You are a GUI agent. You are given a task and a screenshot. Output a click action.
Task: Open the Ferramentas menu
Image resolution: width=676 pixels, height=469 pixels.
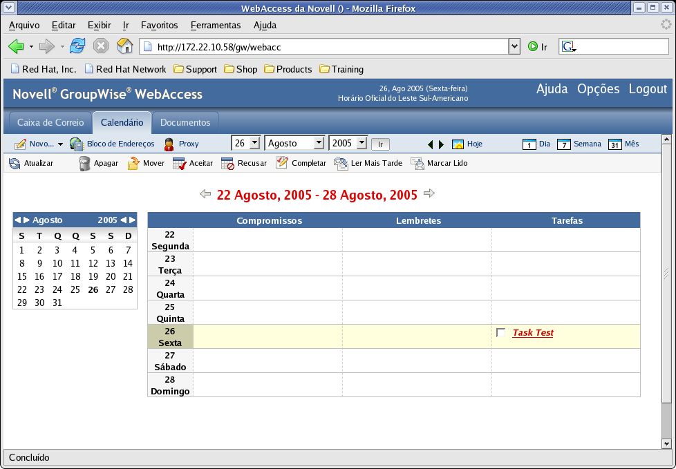point(216,25)
